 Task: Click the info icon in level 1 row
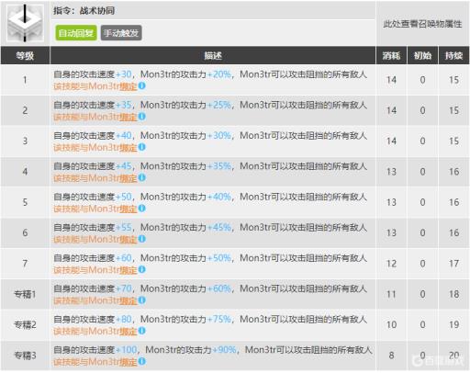141,85
